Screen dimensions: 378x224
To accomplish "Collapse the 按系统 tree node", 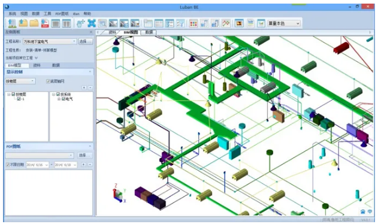I will pos(53,94).
